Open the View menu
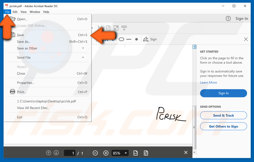Image resolution: width=254 pixels, height=162 pixels. click(23, 12)
